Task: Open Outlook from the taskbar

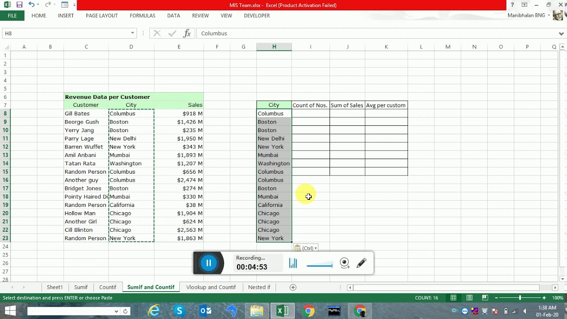Action: point(206,311)
